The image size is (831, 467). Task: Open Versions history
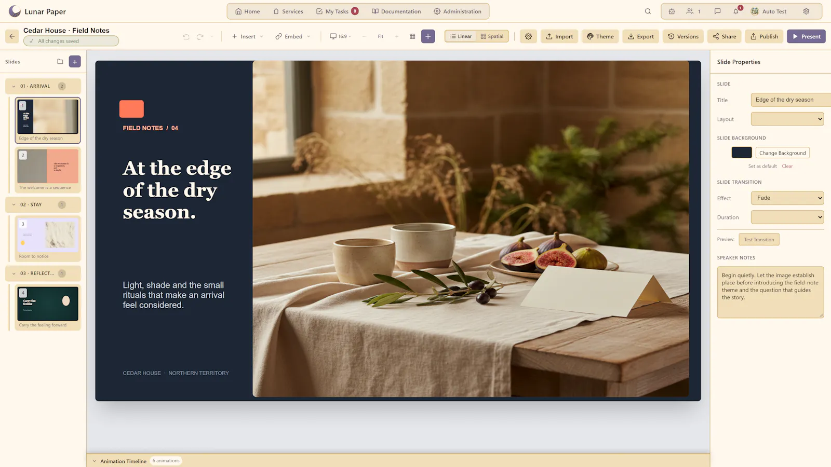pyautogui.click(x=683, y=36)
